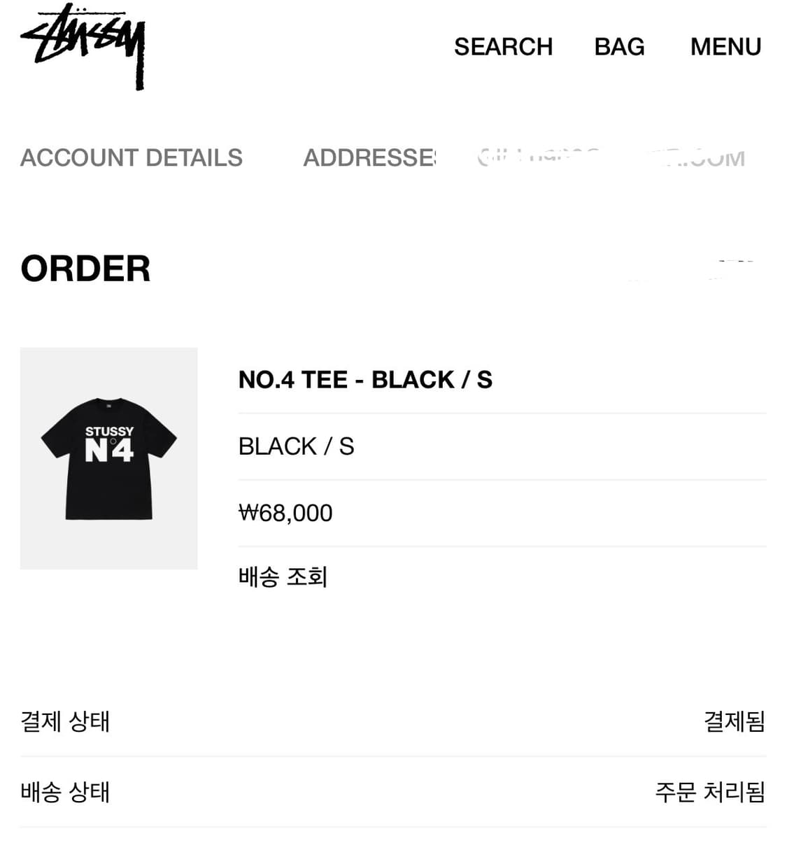Open SEARCH in the header

point(503,47)
